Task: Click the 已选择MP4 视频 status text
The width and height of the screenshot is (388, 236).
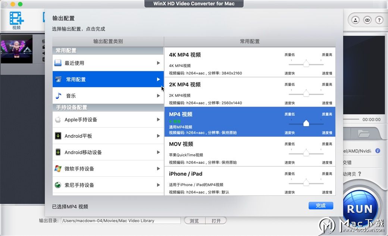Action: click(x=70, y=207)
